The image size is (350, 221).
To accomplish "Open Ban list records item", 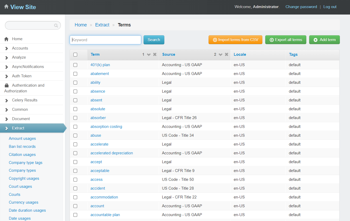I will (x=22, y=147).
